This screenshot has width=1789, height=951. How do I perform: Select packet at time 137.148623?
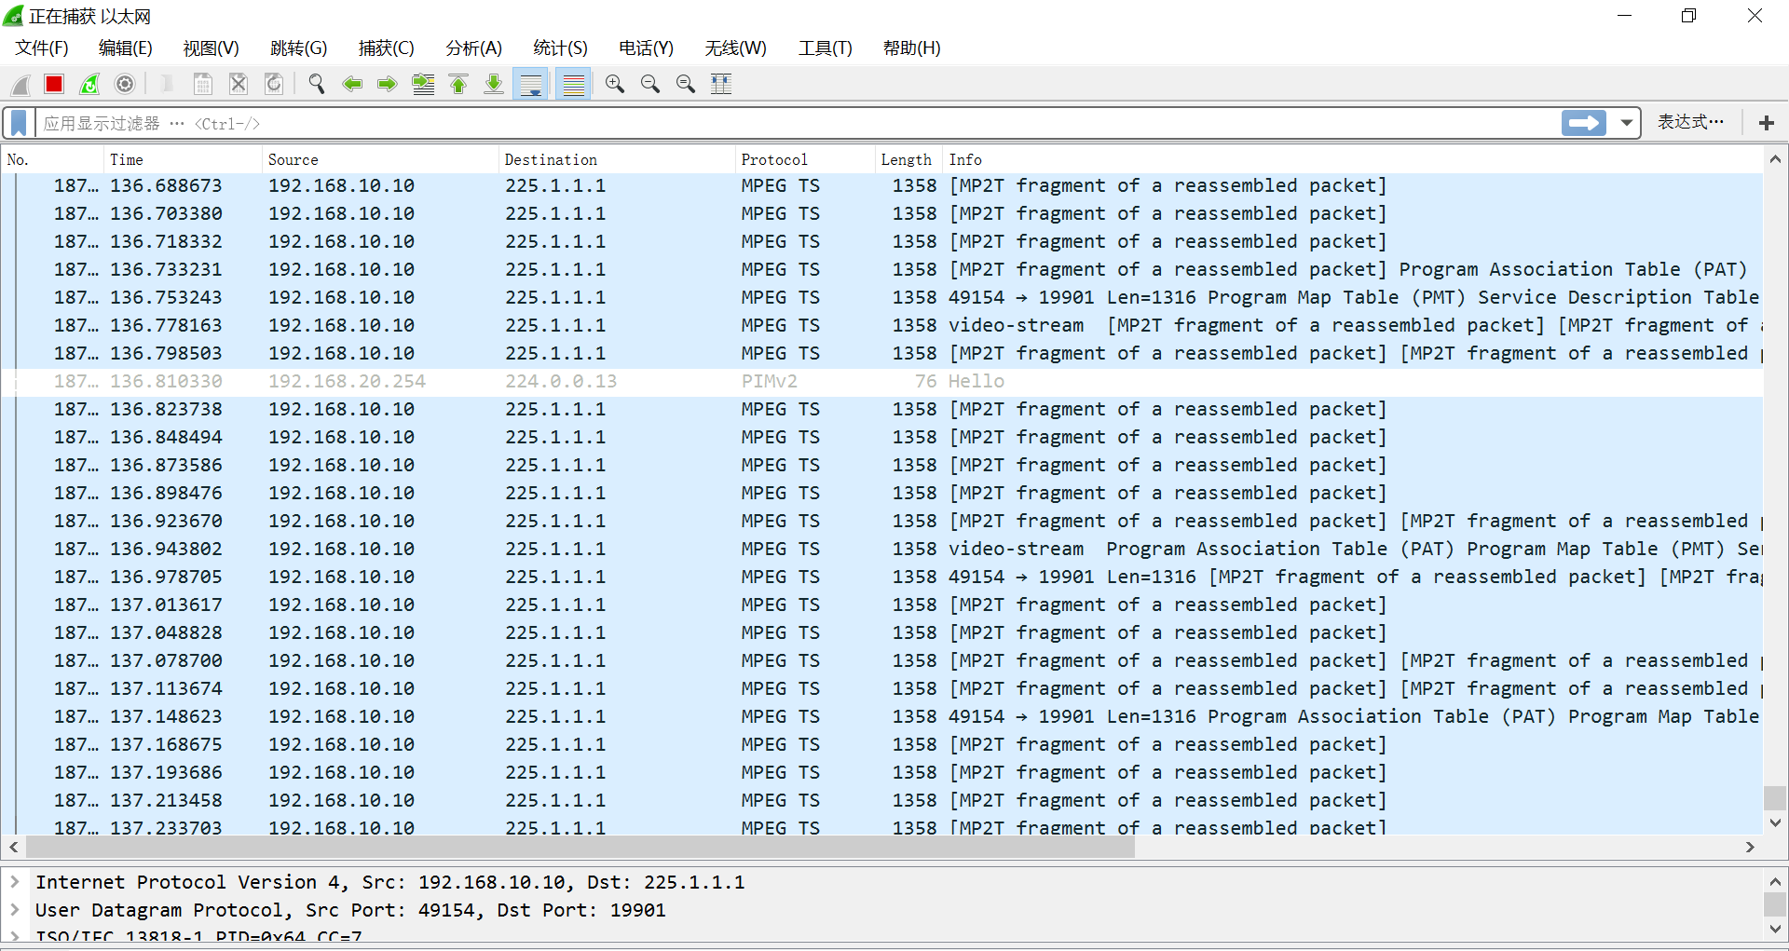[882, 717]
